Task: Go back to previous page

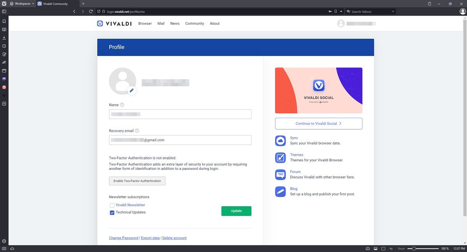Action: (x=74, y=12)
